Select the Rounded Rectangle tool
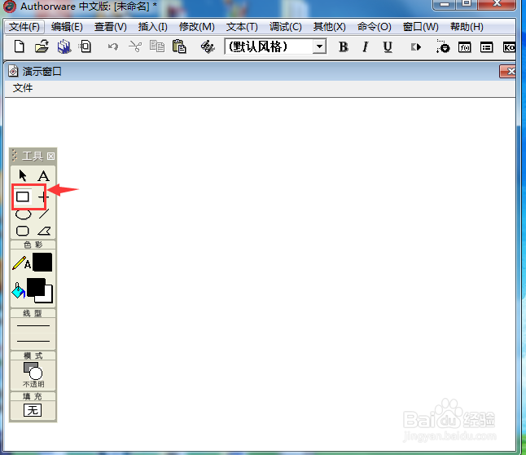Image resolution: width=526 pixels, height=455 pixels. (23, 231)
